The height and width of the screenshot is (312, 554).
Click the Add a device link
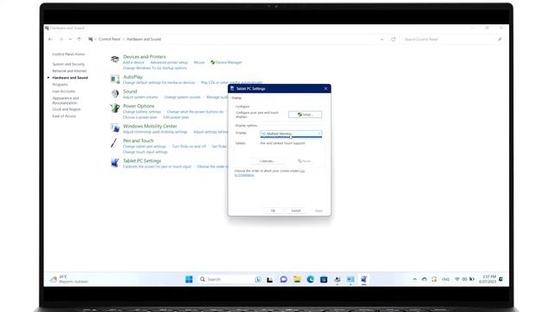pos(133,62)
